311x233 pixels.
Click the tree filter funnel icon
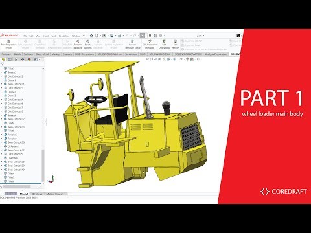coord(3,64)
